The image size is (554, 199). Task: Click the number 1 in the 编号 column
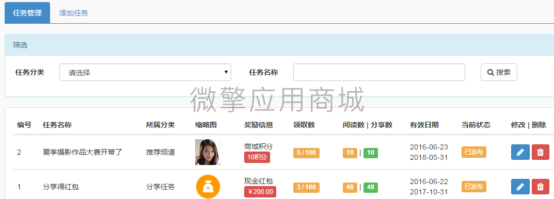[x=19, y=187]
